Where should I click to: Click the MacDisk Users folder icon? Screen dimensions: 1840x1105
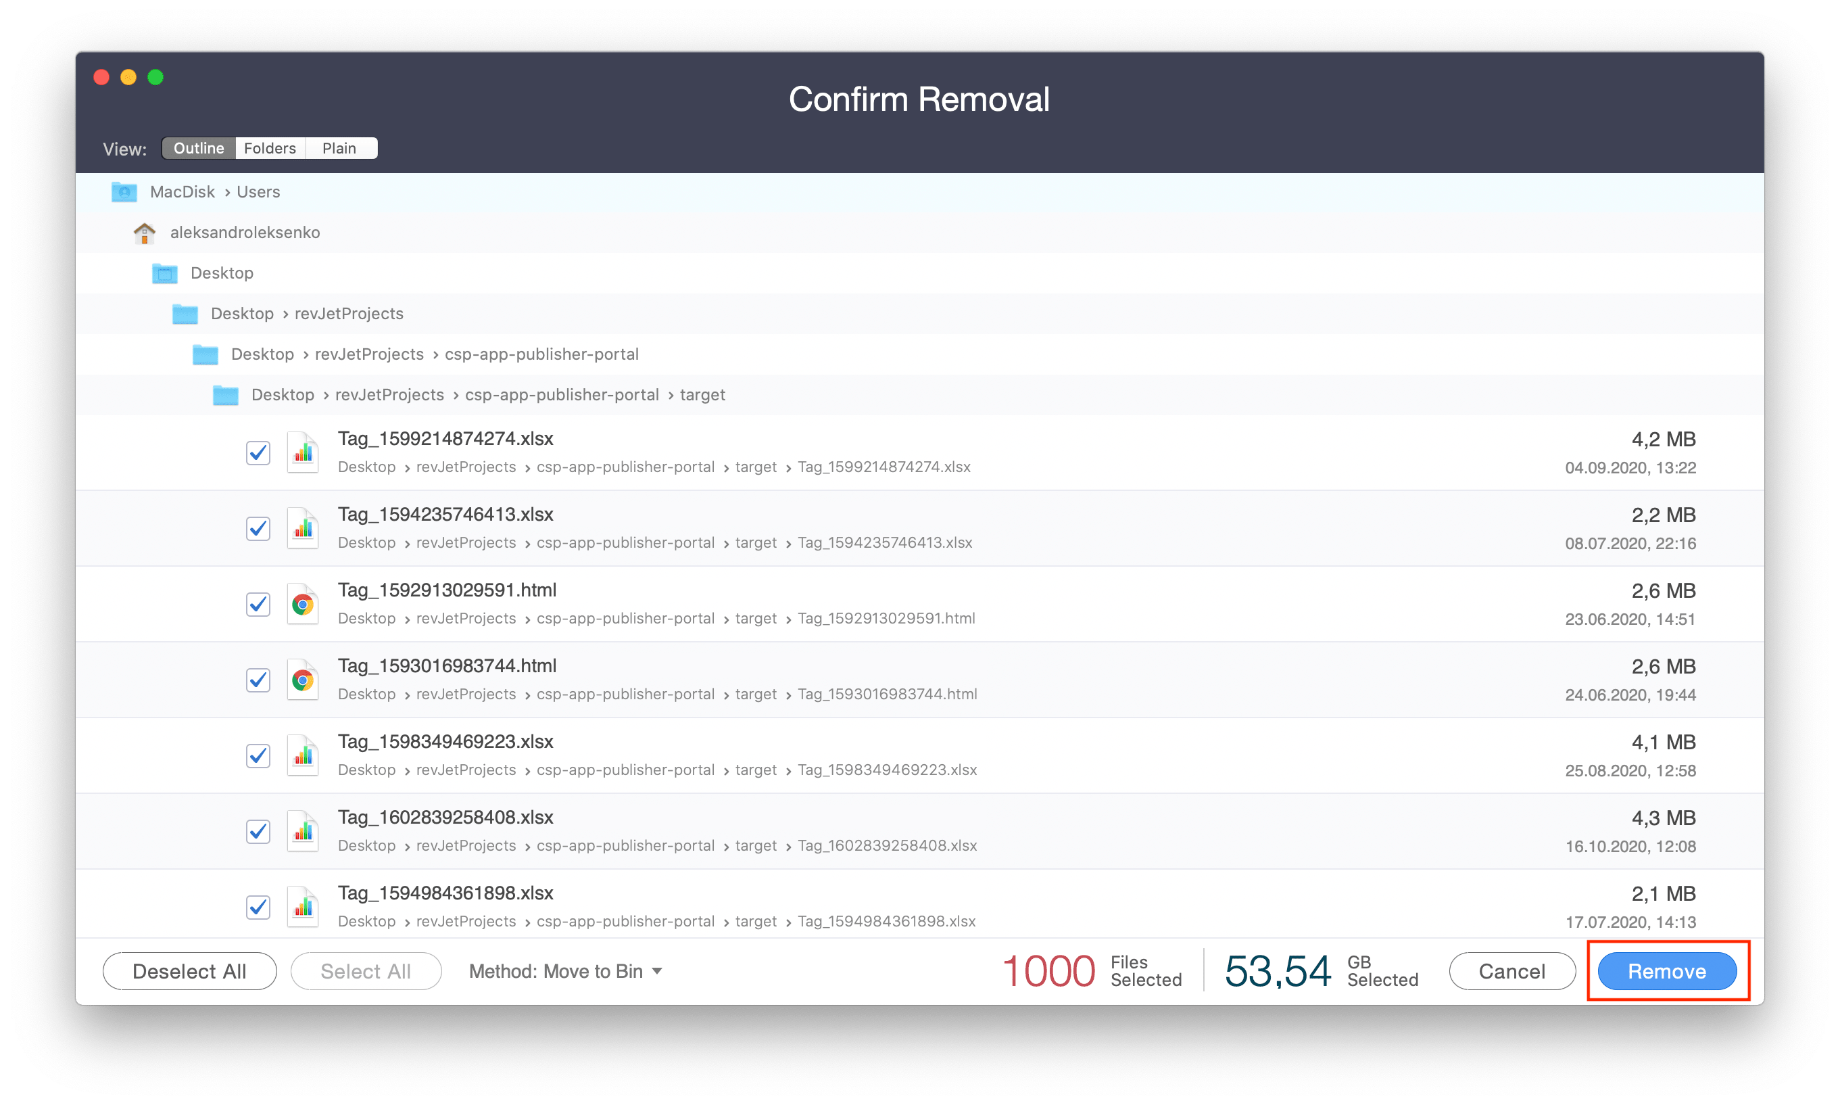coord(124,192)
